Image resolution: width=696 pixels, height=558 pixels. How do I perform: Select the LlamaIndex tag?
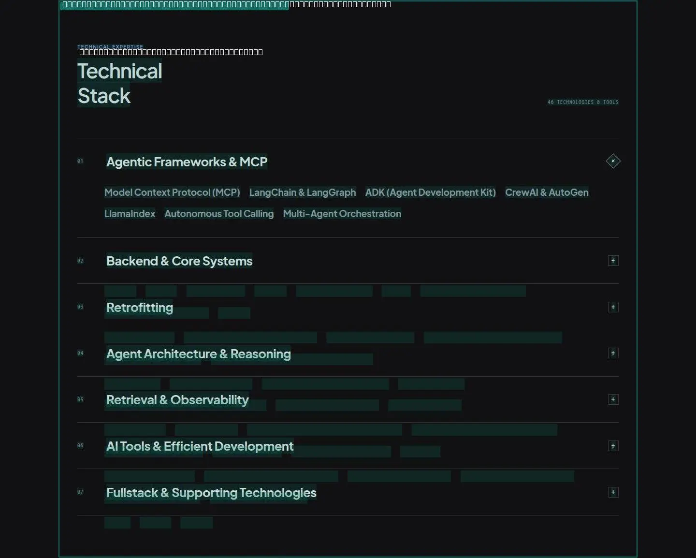point(130,214)
